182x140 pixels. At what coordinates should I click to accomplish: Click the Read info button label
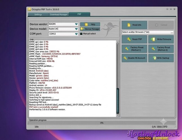pyautogui.click(x=137, y=25)
